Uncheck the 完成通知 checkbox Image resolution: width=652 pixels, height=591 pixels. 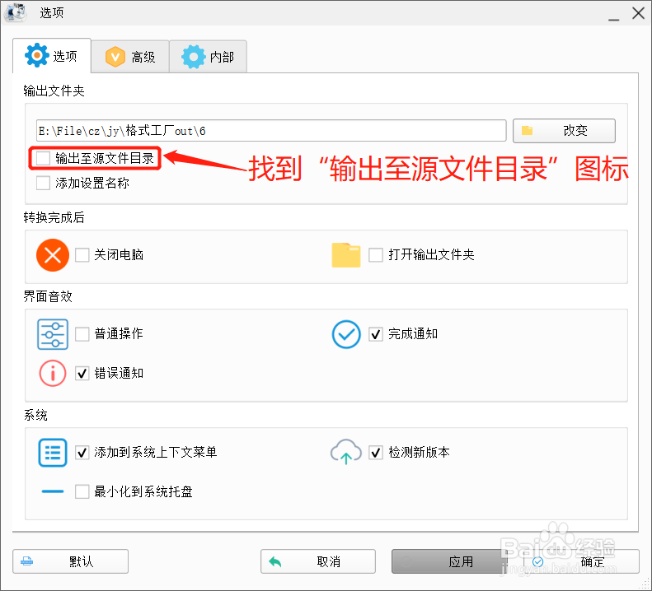tap(376, 334)
